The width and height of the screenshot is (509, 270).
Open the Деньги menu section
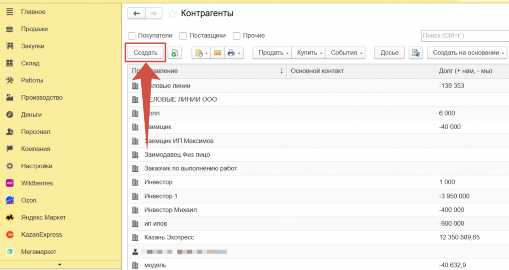[31, 115]
